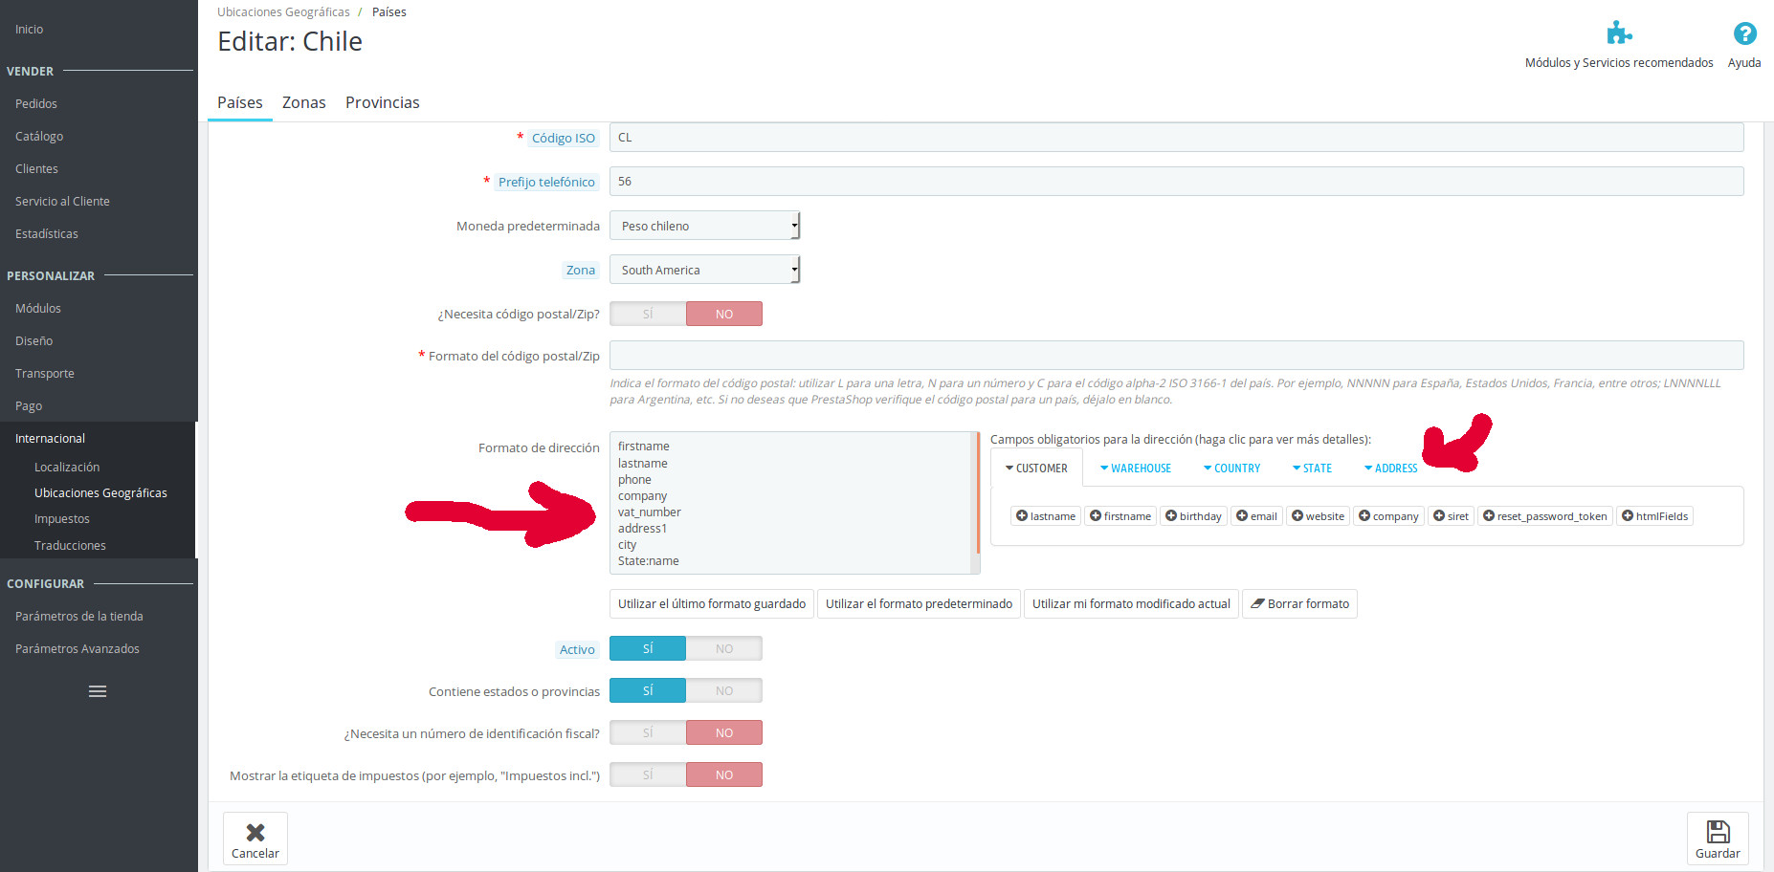Set 'Necesita código postal' to SÍ
This screenshot has height=872, width=1774.
click(x=648, y=314)
